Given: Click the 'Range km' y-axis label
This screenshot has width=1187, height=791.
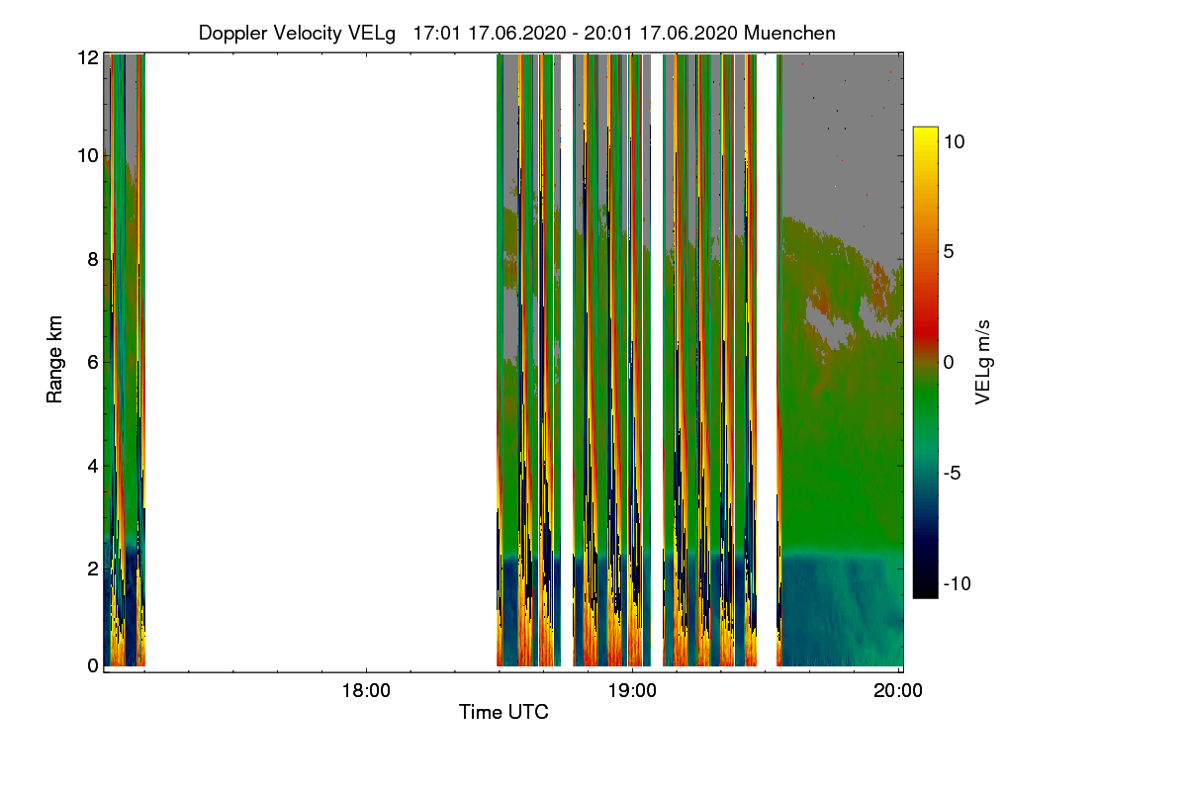Looking at the screenshot, I should (x=55, y=360).
